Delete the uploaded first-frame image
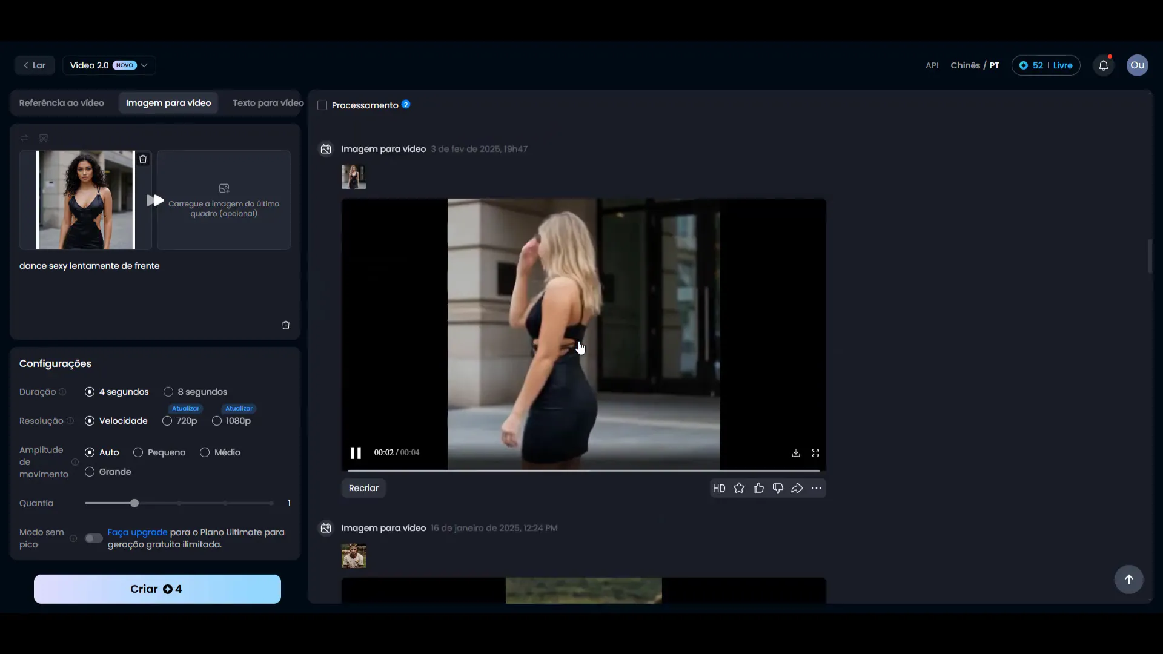1163x654 pixels. click(143, 159)
